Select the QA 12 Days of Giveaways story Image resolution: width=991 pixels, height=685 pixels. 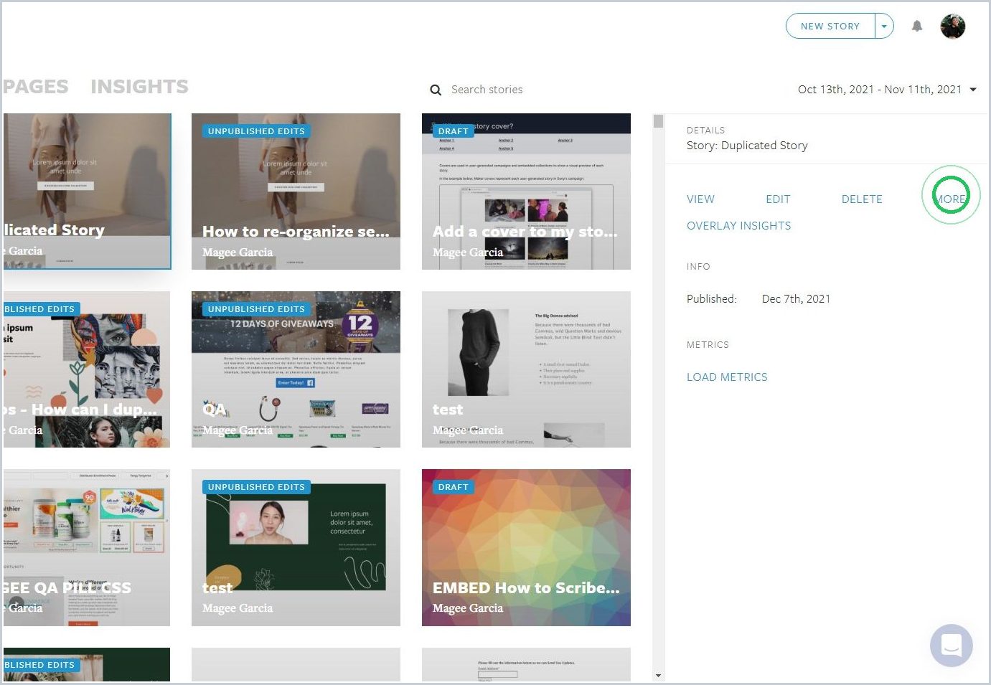tap(296, 369)
